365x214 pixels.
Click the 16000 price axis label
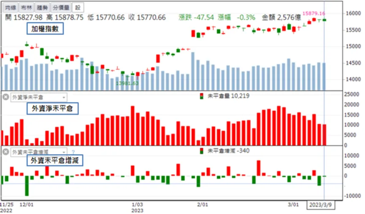click(353, 13)
